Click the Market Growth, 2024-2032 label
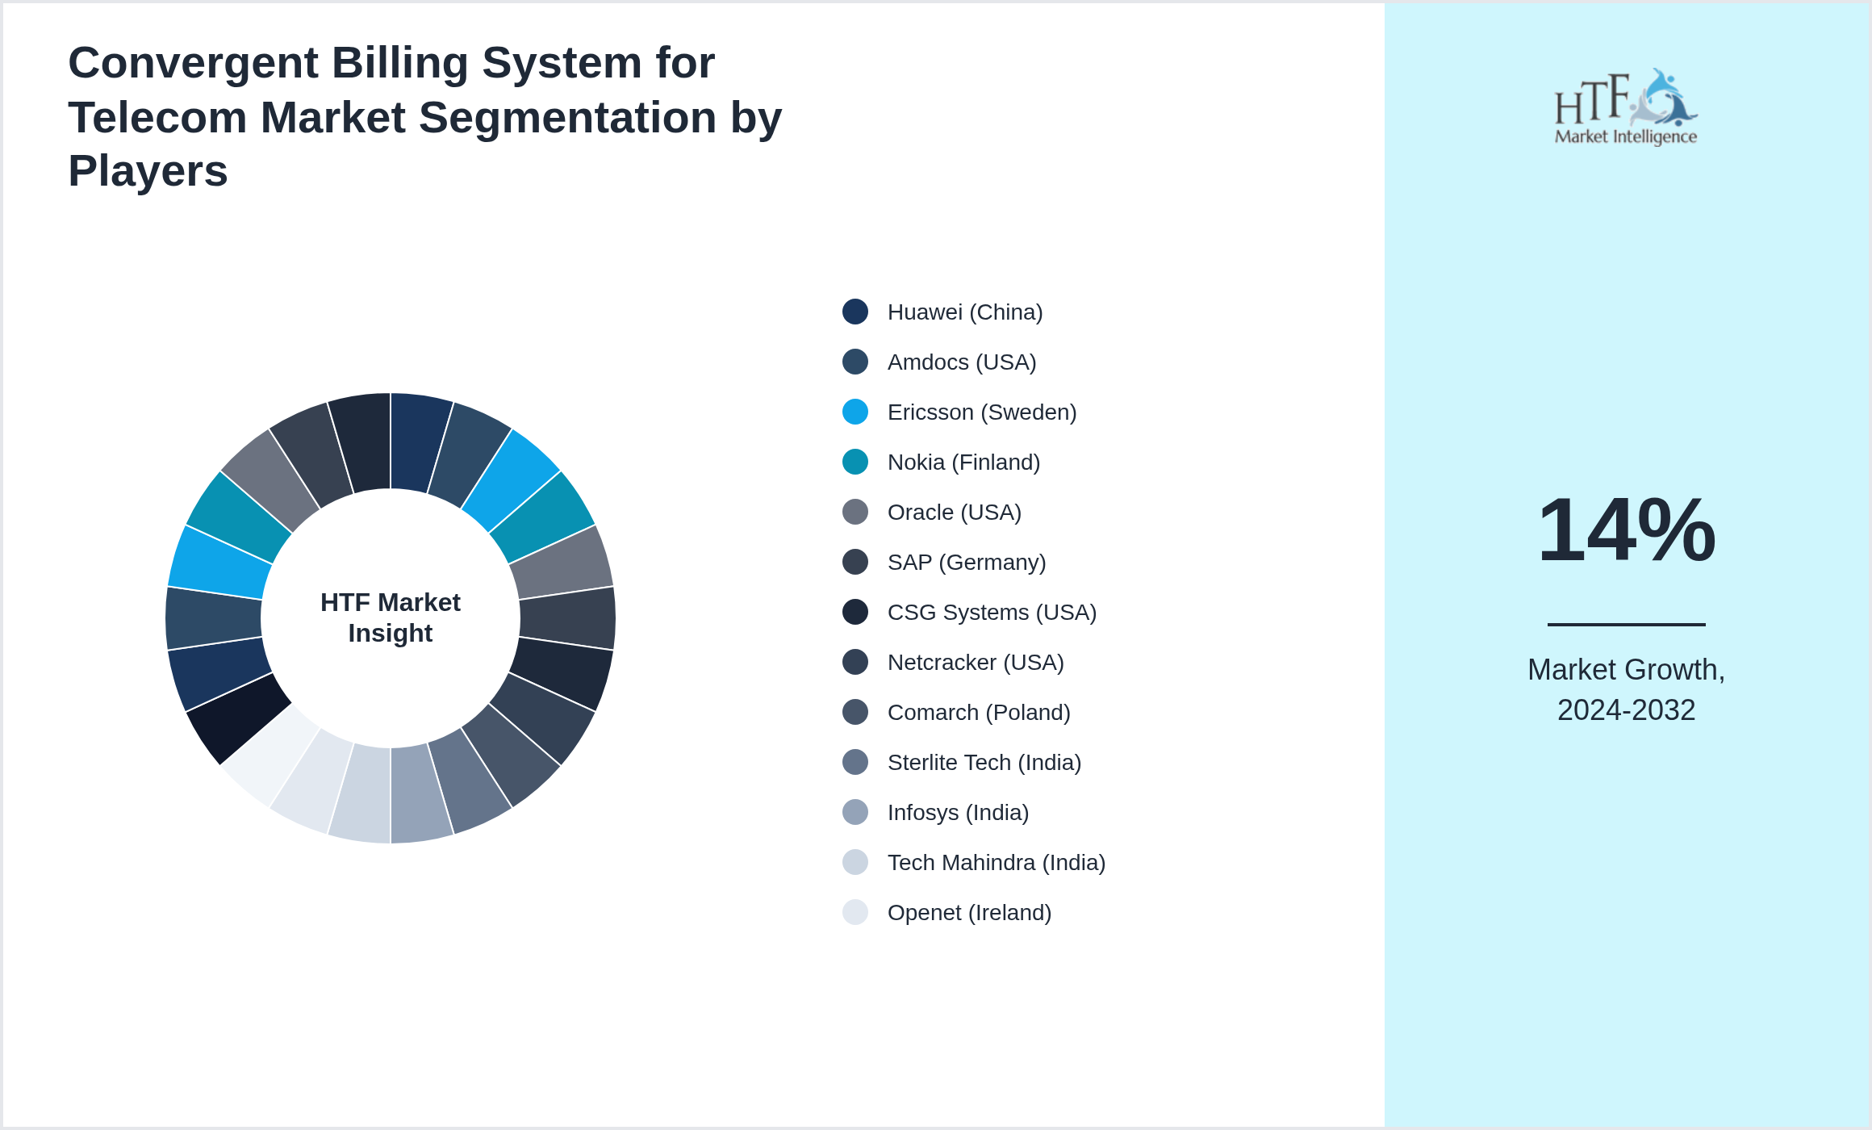Image resolution: width=1872 pixels, height=1130 pixels. click(1626, 690)
